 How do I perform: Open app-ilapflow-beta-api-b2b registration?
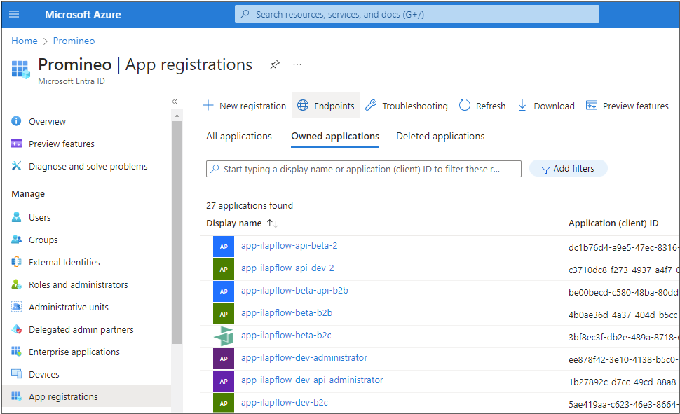[x=294, y=291]
